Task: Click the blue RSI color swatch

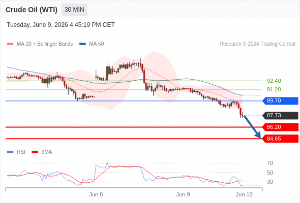Action: pyautogui.click(x=10, y=152)
